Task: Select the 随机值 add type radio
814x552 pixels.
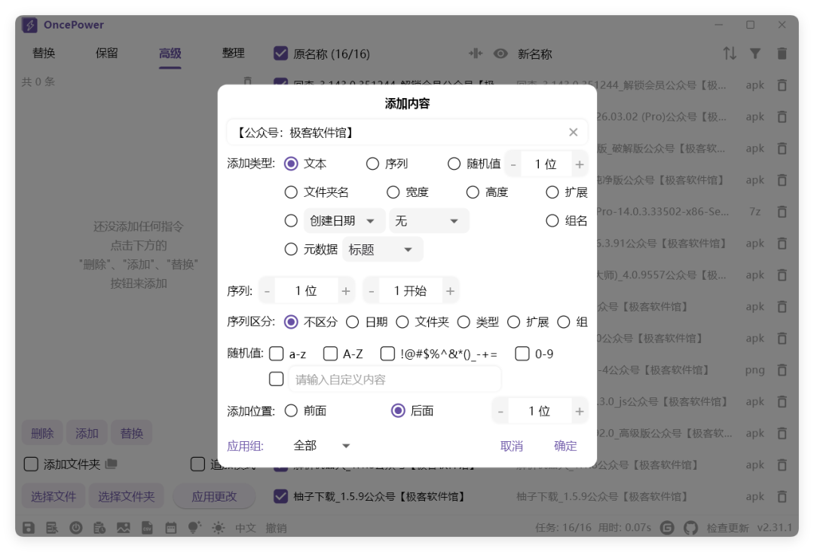Action: tap(454, 164)
